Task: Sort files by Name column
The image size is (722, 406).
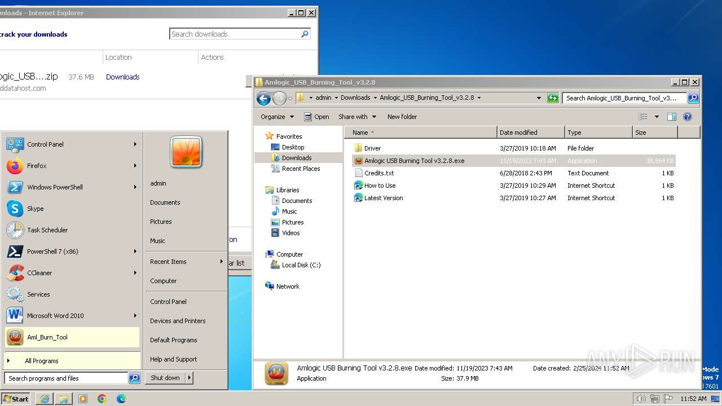Action: [x=421, y=133]
